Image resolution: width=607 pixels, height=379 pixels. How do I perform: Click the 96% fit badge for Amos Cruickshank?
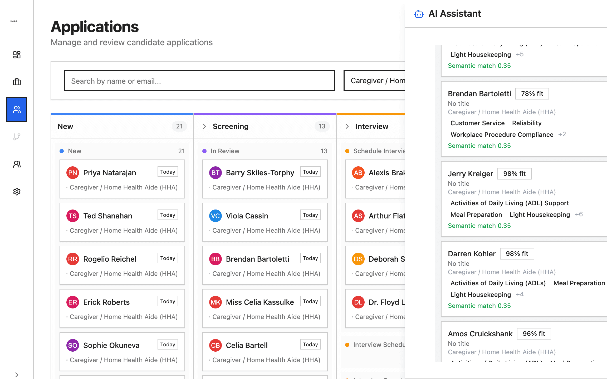click(534, 334)
